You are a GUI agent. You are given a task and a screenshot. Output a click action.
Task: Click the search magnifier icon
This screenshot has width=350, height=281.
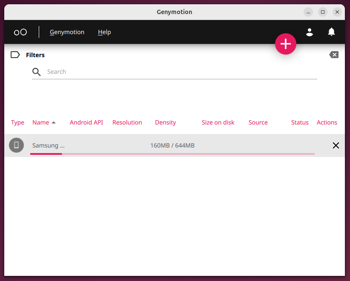click(x=37, y=72)
